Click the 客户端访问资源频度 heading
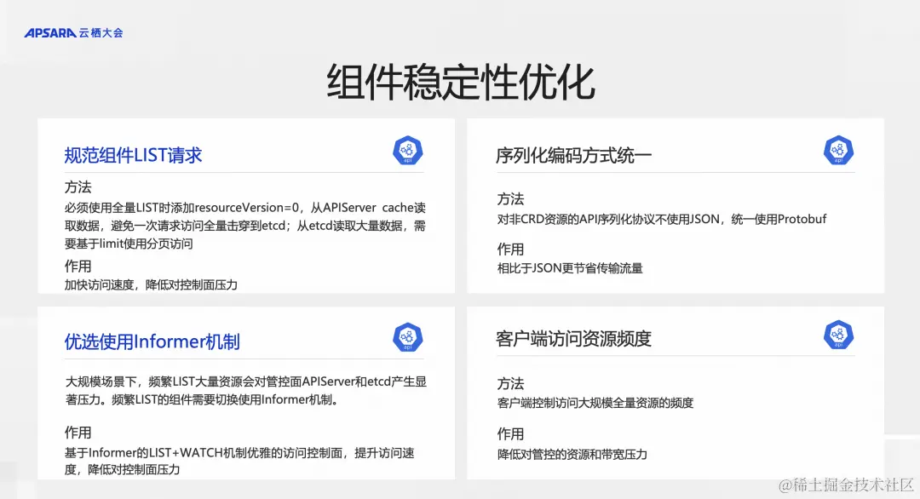Viewport: 920px width, 499px height. click(x=572, y=338)
